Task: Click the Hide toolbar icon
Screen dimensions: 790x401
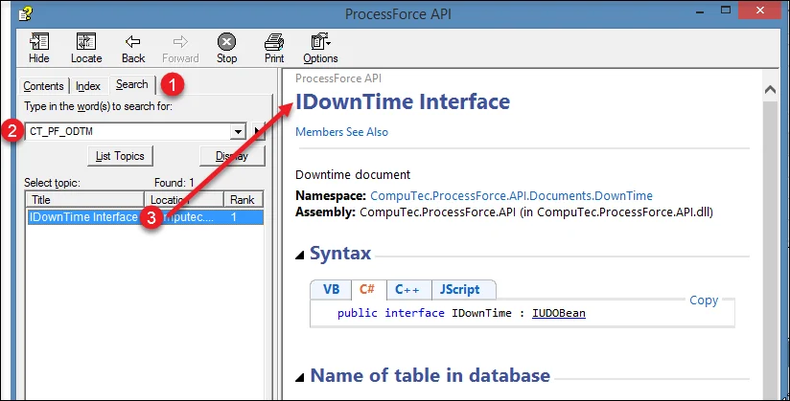Action: 39,47
